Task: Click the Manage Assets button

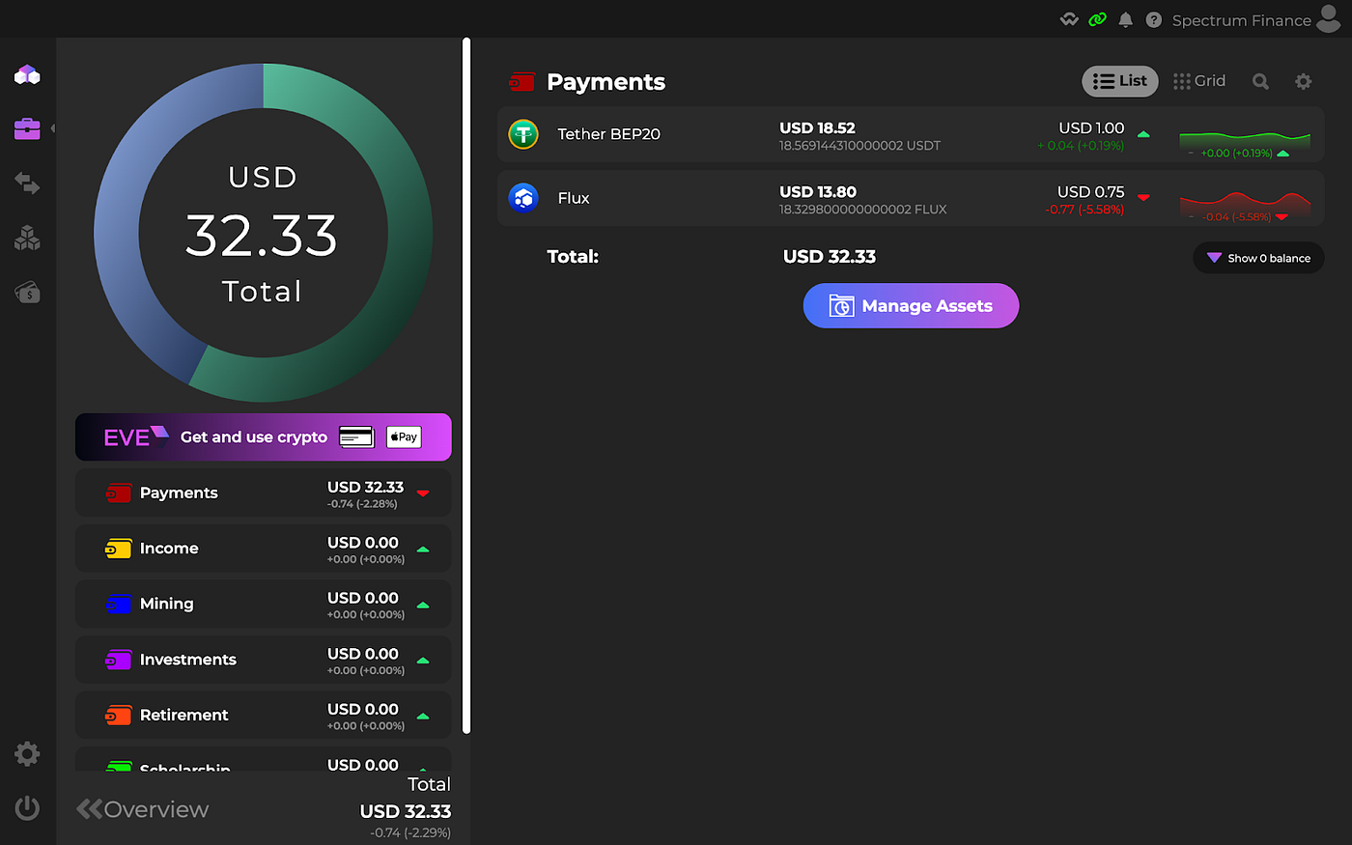Action: [911, 305]
